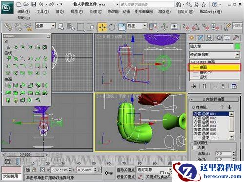Screen dimensions: 244x182
Task: Toggle the Pin Stack icon
Action: [x=194, y=86]
